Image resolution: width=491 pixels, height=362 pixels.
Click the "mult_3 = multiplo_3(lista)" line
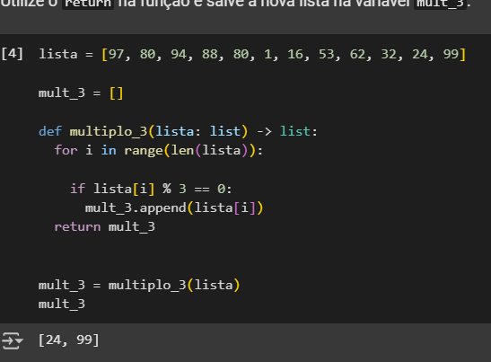point(139,286)
